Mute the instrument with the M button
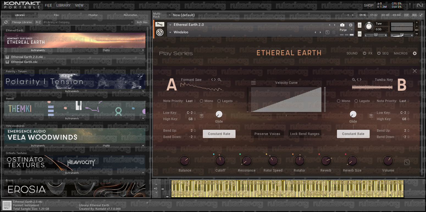Screen dimensions: 426x212 pos(359,34)
